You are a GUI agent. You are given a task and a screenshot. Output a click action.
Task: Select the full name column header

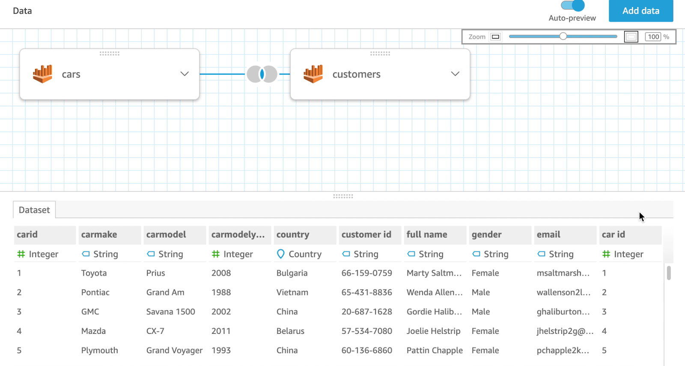point(435,235)
